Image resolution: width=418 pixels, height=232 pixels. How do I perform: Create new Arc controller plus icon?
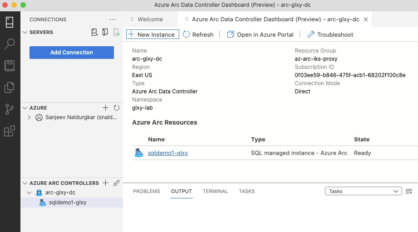[x=106, y=183]
